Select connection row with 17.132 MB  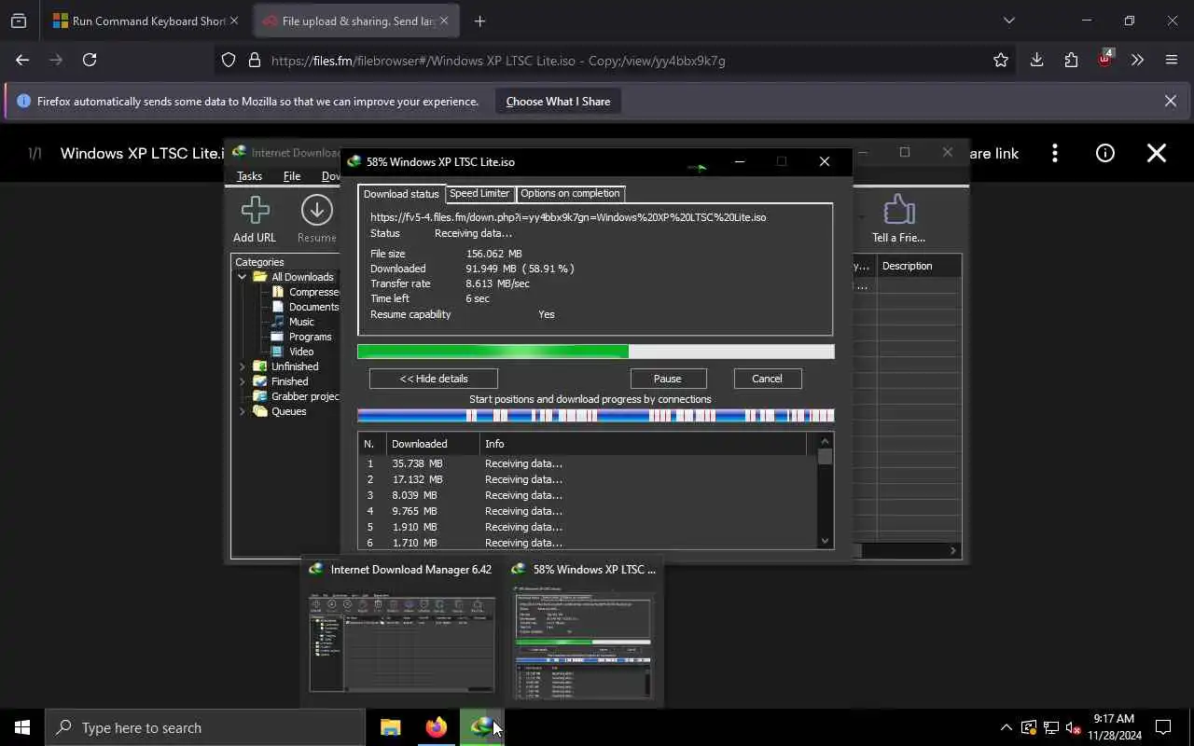point(588,479)
